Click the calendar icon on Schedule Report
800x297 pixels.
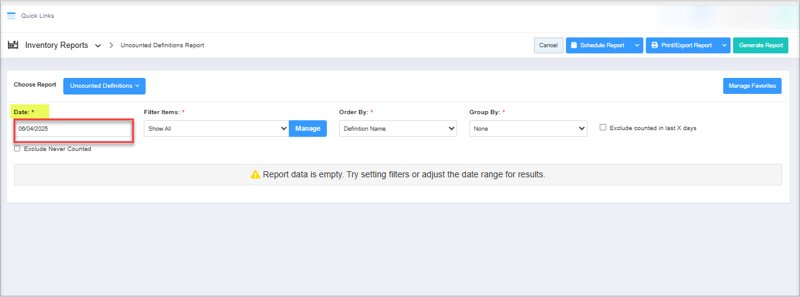tap(574, 45)
